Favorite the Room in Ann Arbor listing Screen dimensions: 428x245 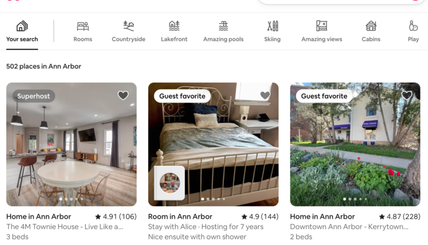click(265, 95)
